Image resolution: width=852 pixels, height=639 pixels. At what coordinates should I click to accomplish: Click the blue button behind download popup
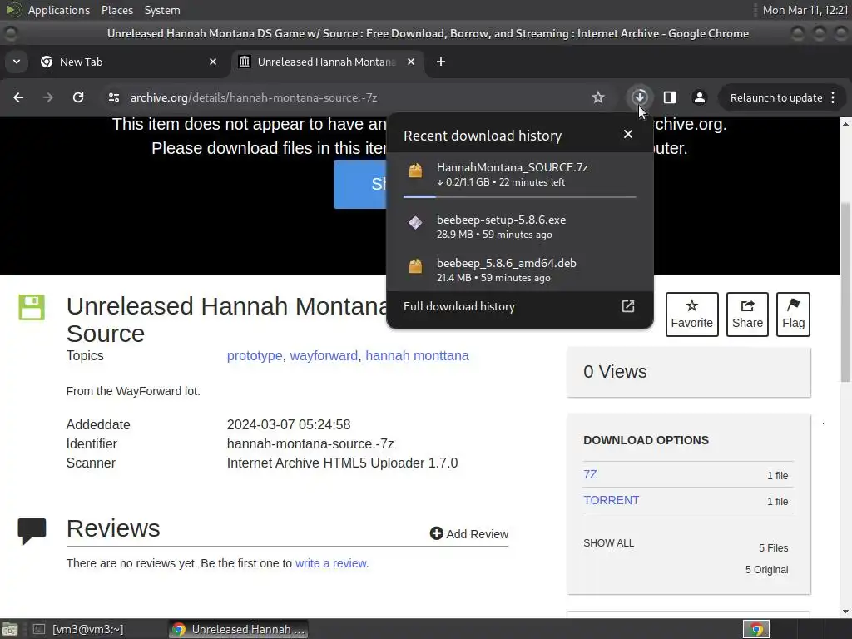coord(360,184)
